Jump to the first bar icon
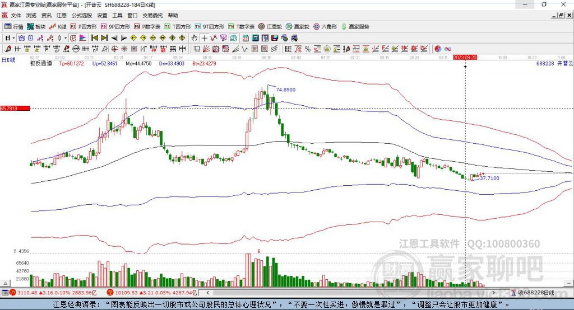The width and height of the screenshot is (574, 310). [x=94, y=38]
